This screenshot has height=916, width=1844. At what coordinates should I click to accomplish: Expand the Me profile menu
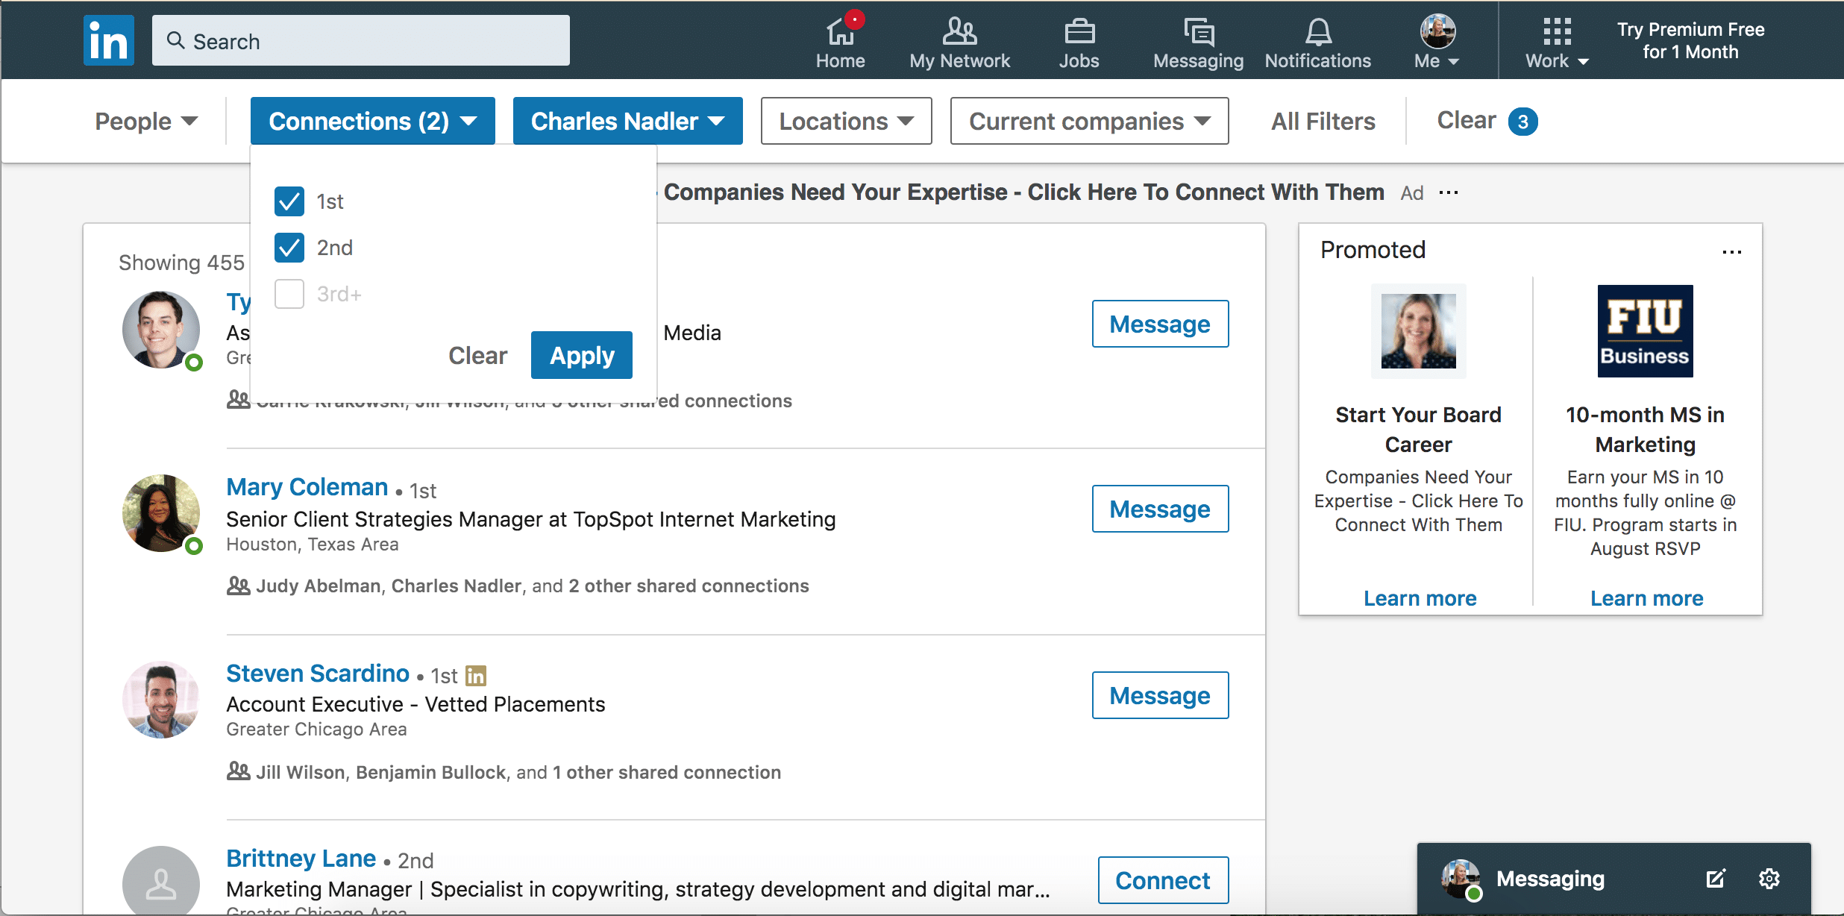click(1437, 42)
